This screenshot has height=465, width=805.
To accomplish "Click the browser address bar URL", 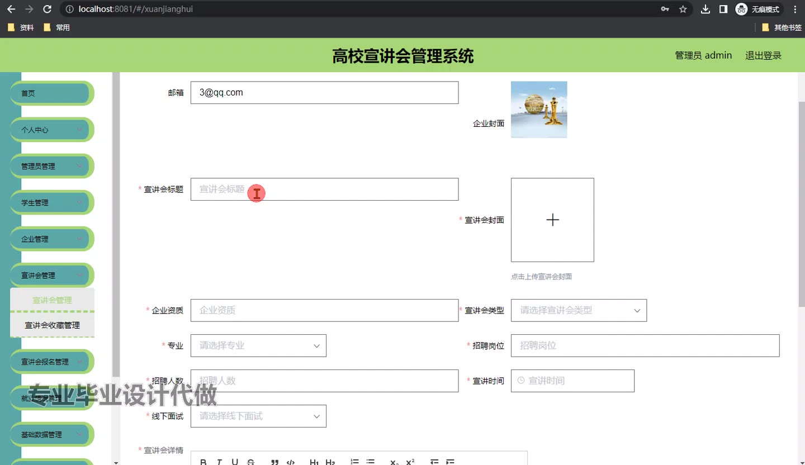I will click(136, 9).
